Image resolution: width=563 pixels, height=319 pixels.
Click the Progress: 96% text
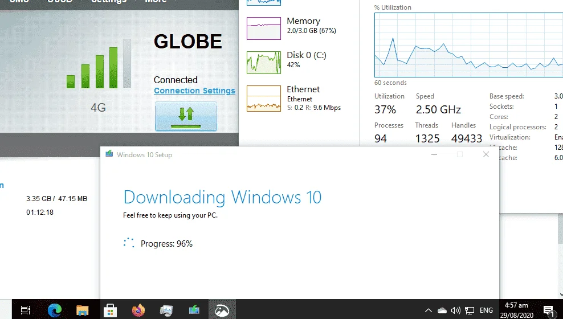pyautogui.click(x=166, y=244)
